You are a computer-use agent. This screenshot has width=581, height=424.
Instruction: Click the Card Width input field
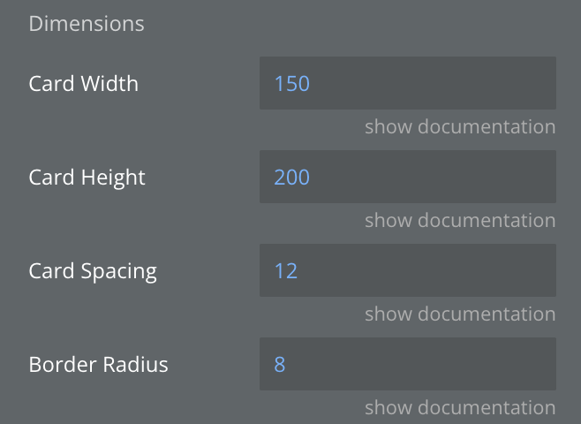407,84
